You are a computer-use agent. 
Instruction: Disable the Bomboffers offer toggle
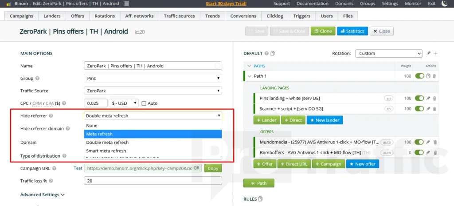point(419,153)
